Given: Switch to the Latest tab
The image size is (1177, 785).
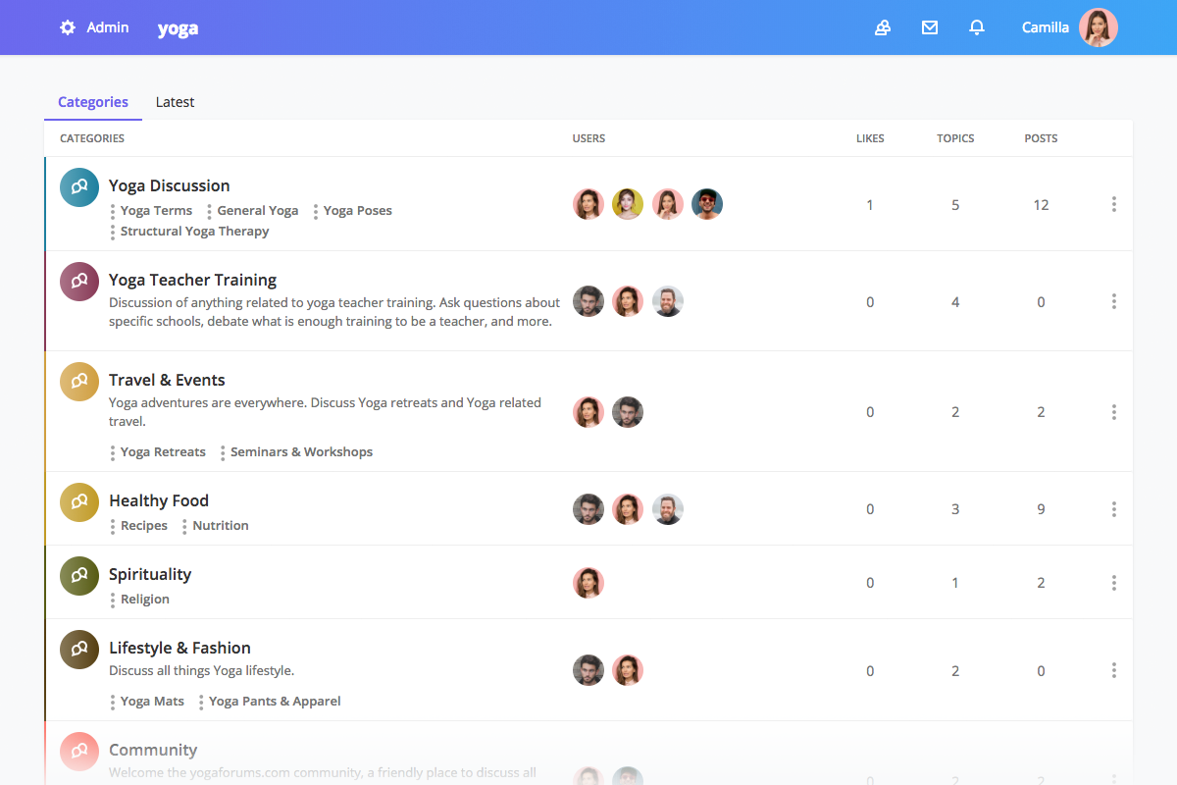Looking at the screenshot, I should (x=175, y=102).
